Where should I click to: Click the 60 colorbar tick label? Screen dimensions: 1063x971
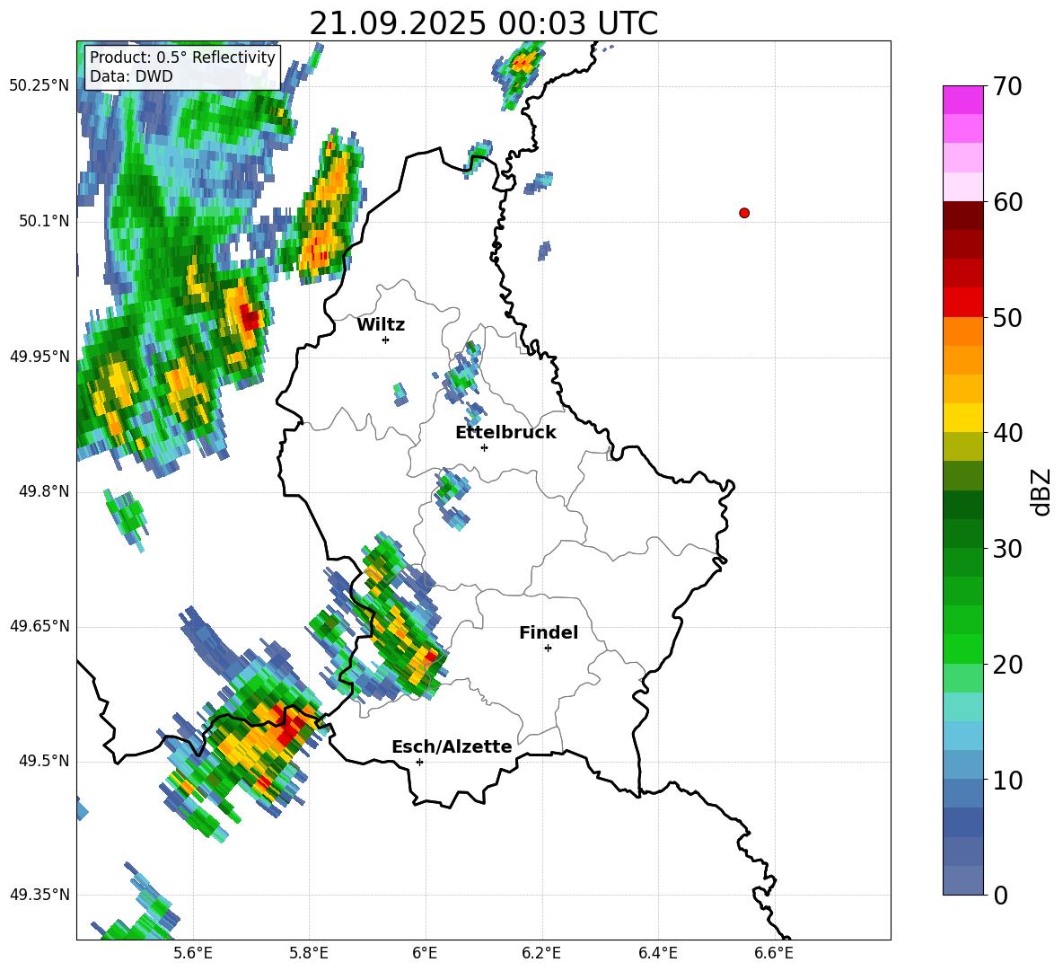coord(1007,202)
